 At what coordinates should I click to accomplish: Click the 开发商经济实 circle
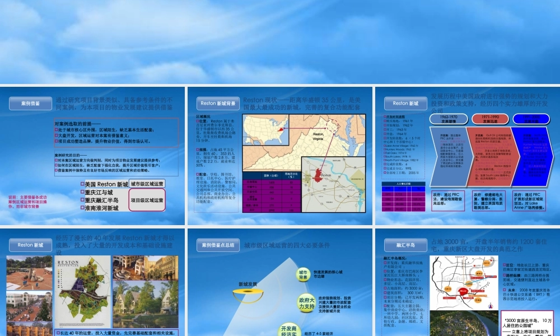tap(288, 330)
